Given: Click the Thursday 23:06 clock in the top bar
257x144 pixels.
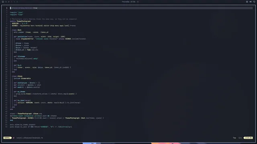Looking at the screenshot, I should tap(128, 2).
